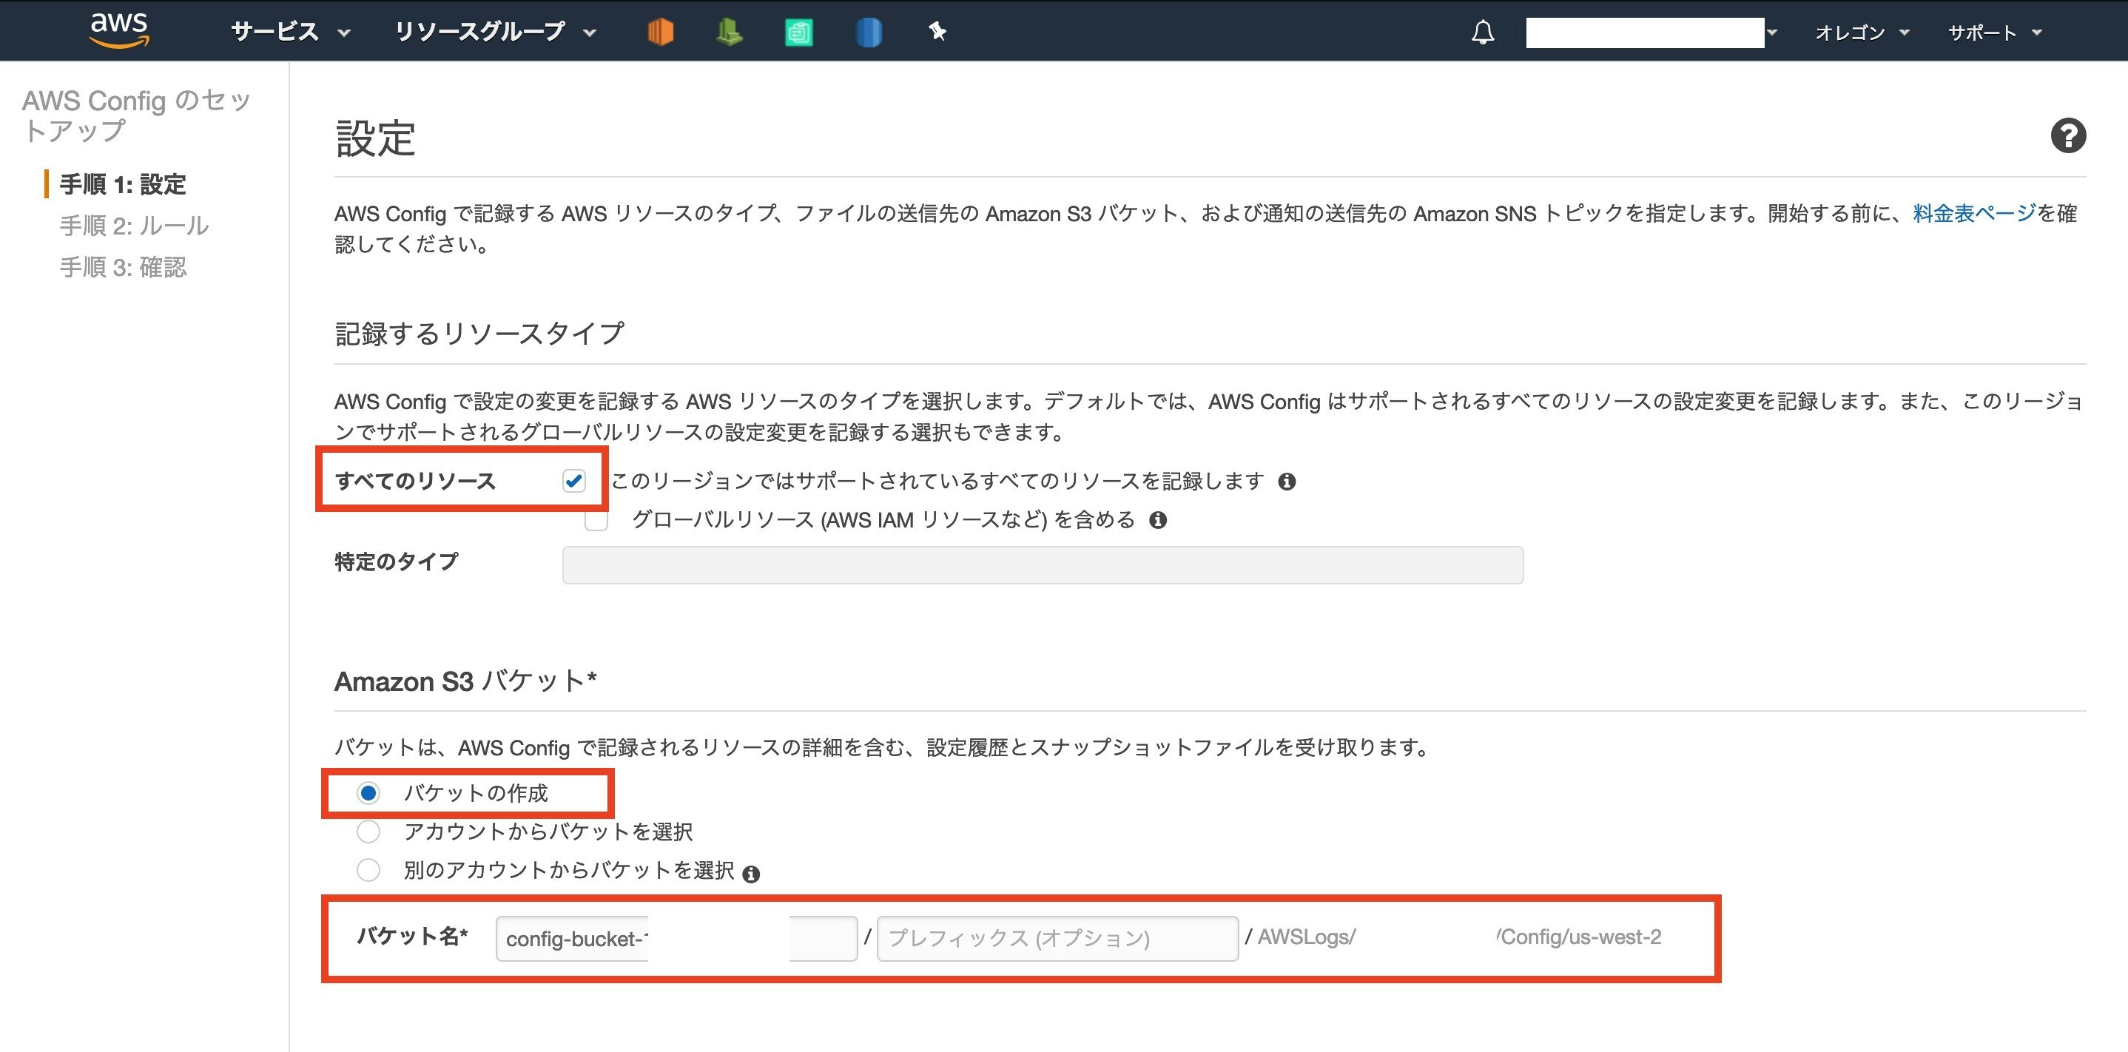Click the 料金表ページ link
Image resolution: width=2128 pixels, height=1052 pixels.
(1977, 216)
